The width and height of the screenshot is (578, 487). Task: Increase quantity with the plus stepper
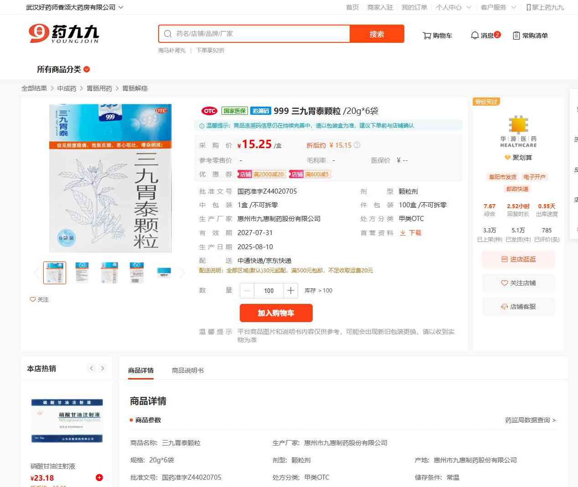290,291
